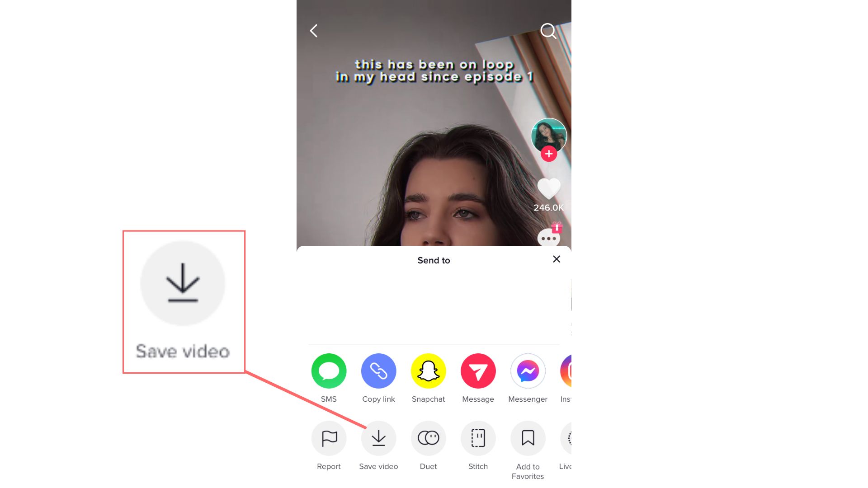This screenshot has width=868, height=488.
Task: Select the back navigation arrow
Action: (314, 30)
